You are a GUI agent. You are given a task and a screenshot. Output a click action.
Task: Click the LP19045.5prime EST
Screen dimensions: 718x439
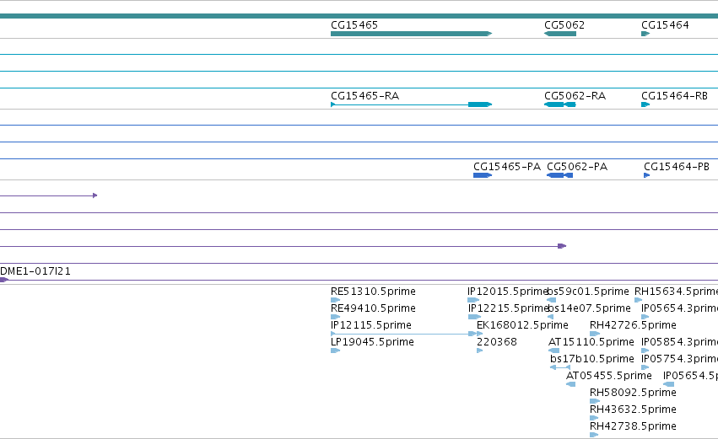pos(335,351)
